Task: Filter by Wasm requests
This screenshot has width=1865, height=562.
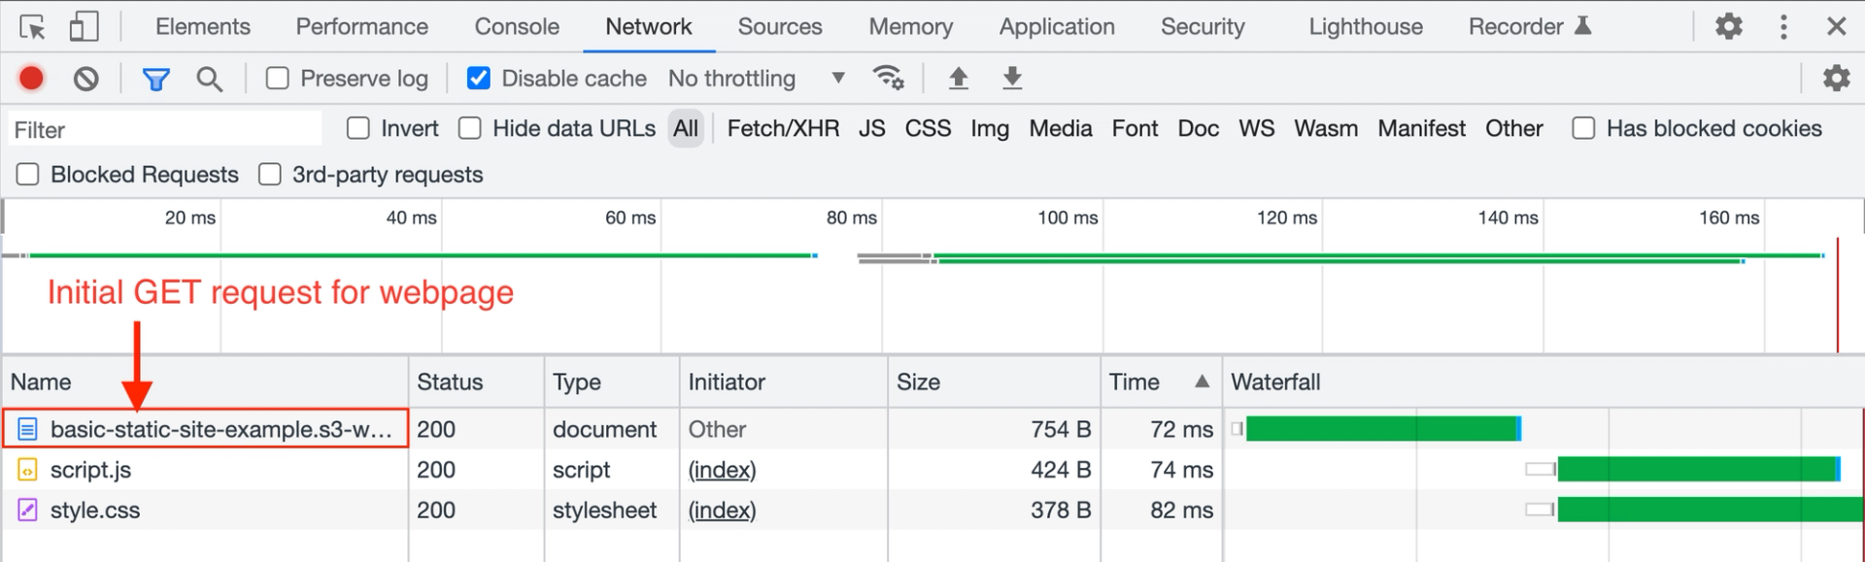Action: click(1326, 128)
